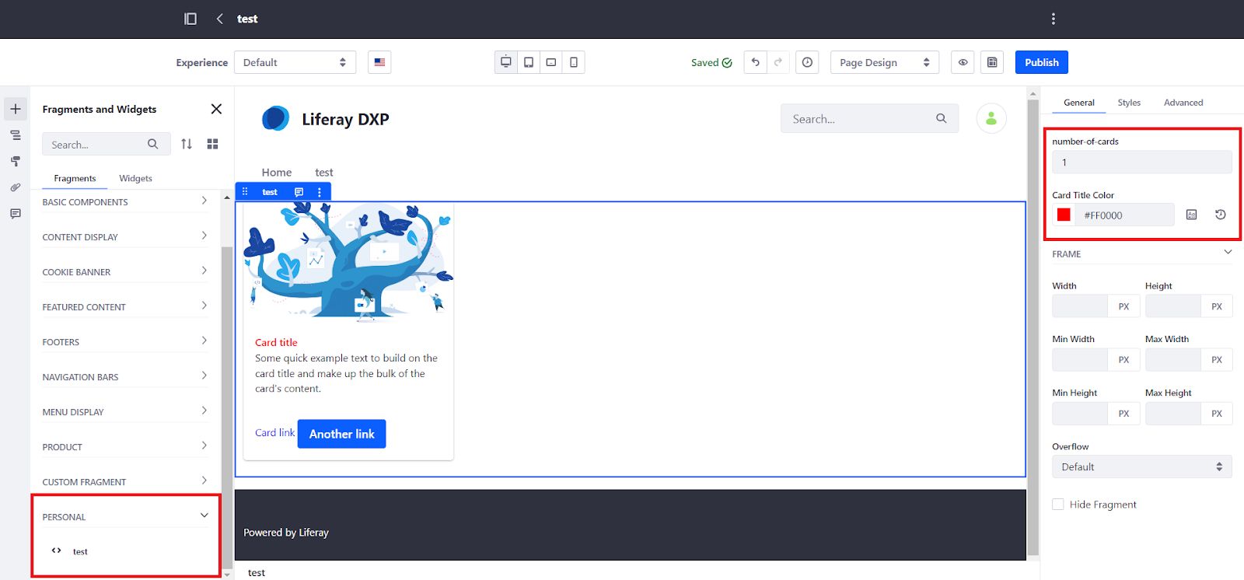Switch fragments to card grid view
The width and height of the screenshot is (1244, 580).
(x=212, y=144)
